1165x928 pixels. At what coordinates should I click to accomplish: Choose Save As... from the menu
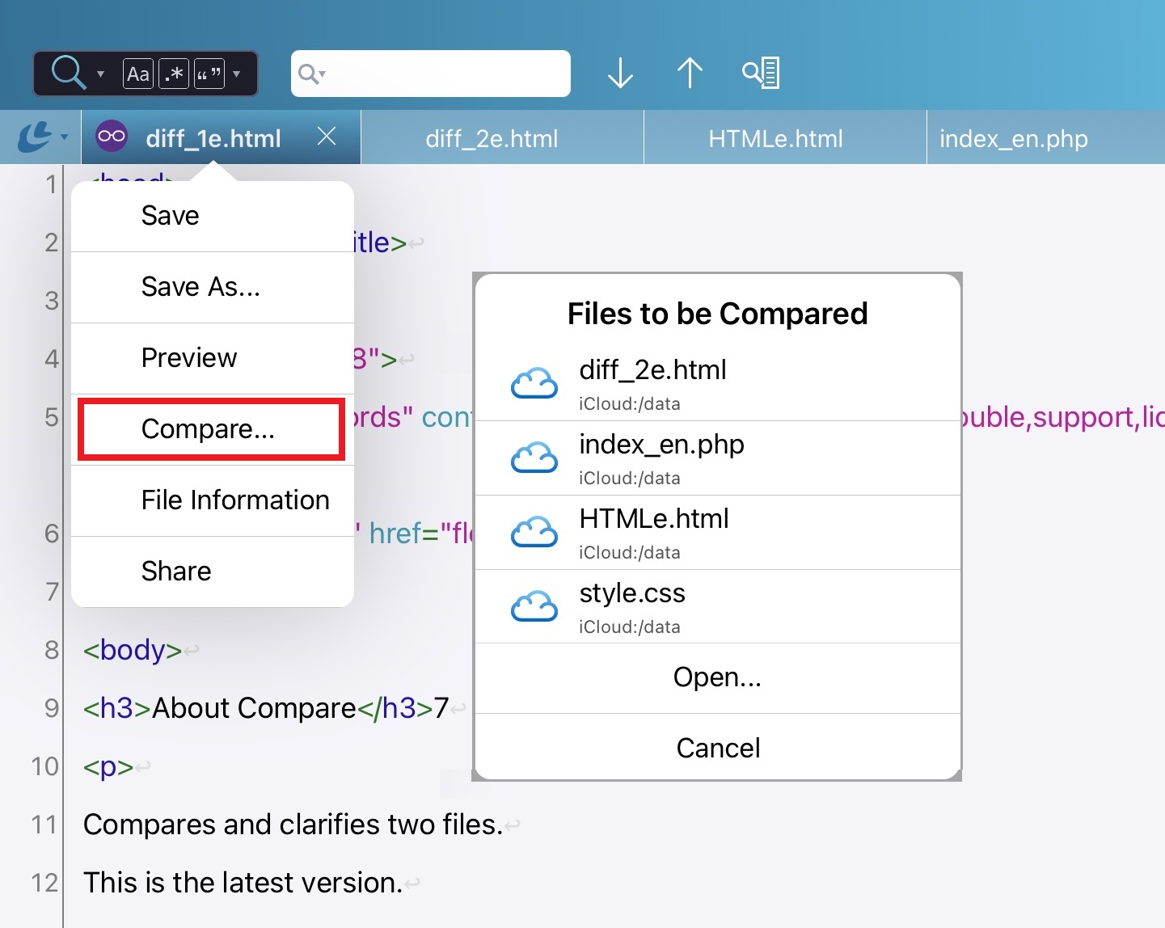(x=200, y=287)
